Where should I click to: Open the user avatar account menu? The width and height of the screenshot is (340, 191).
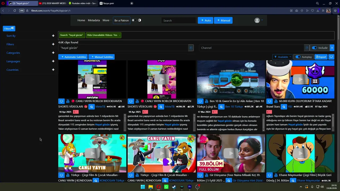pyautogui.click(x=257, y=20)
